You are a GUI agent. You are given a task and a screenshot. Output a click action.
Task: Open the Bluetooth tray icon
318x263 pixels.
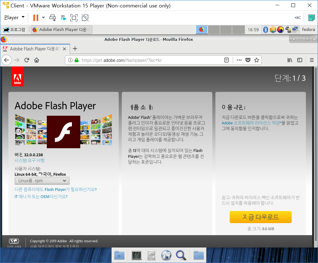(x=266, y=30)
